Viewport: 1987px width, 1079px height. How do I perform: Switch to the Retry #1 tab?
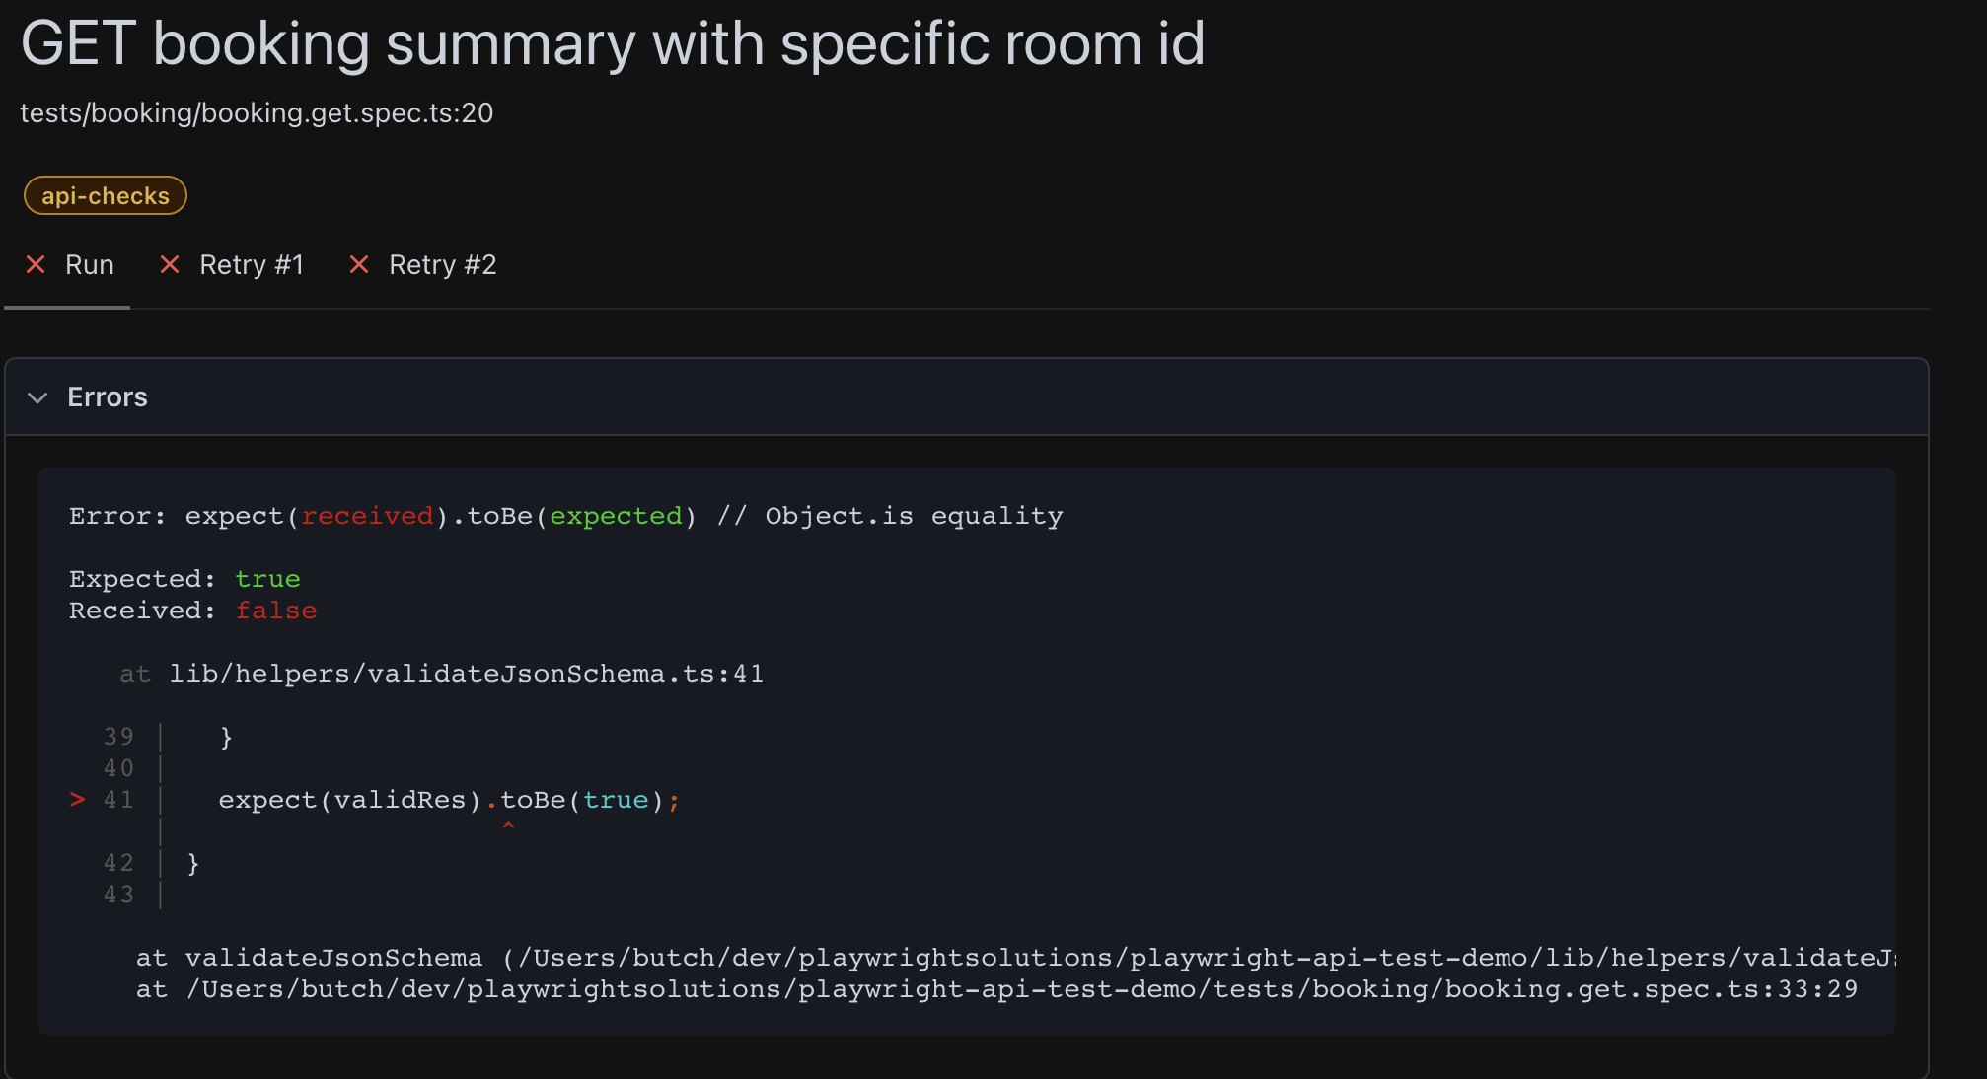click(x=252, y=264)
